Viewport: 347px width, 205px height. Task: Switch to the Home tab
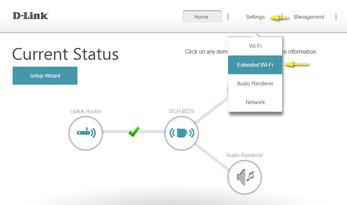point(202,17)
